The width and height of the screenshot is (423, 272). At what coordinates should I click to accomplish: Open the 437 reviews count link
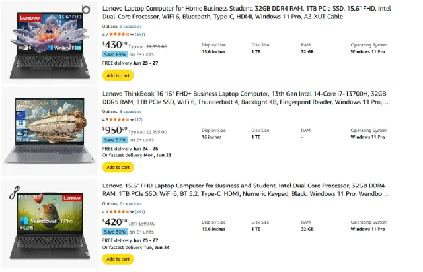(140, 212)
